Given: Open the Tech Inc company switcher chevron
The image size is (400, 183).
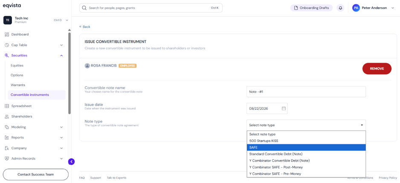Looking at the screenshot, I should tap(67, 20).
